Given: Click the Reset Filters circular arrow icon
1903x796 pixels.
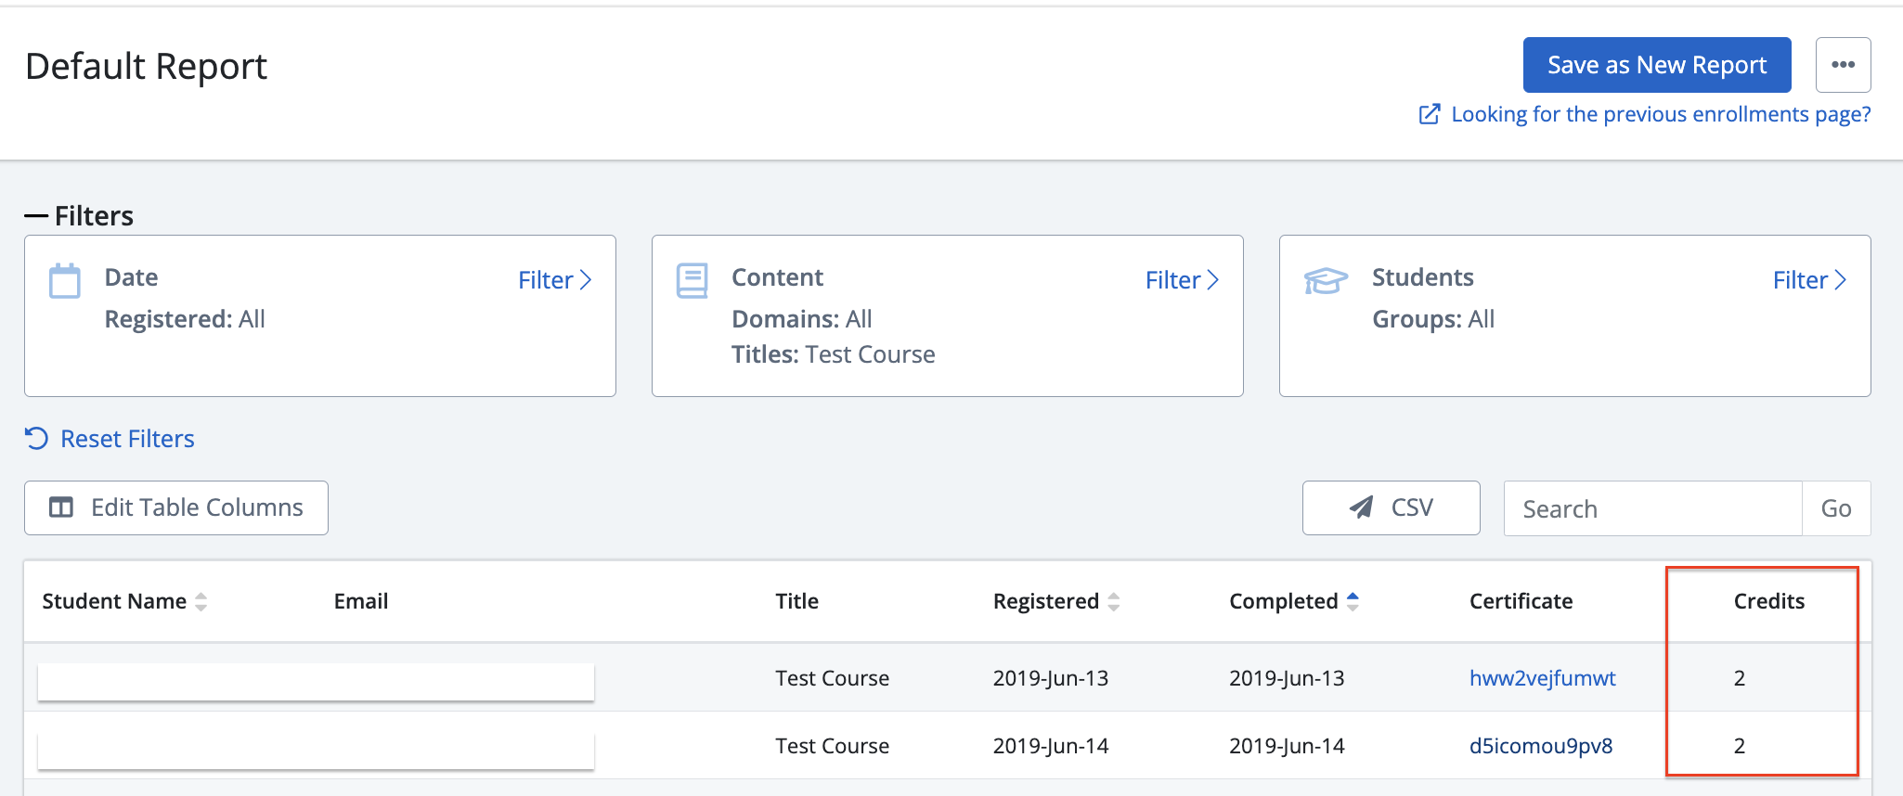Looking at the screenshot, I should 36,438.
